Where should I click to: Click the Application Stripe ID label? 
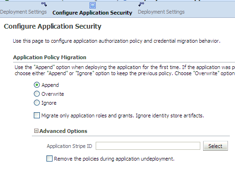(69, 146)
